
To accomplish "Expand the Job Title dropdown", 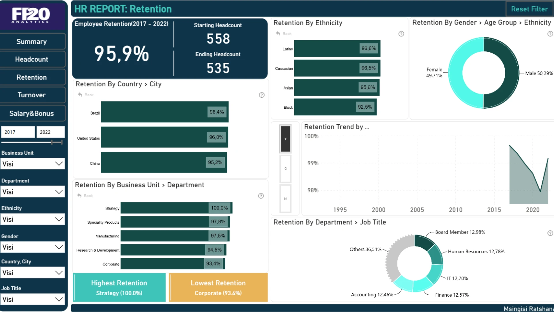I will pos(33,299).
